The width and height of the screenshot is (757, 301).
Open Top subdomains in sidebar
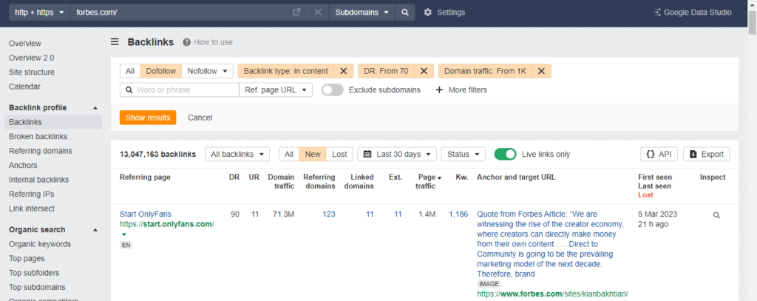coord(37,287)
